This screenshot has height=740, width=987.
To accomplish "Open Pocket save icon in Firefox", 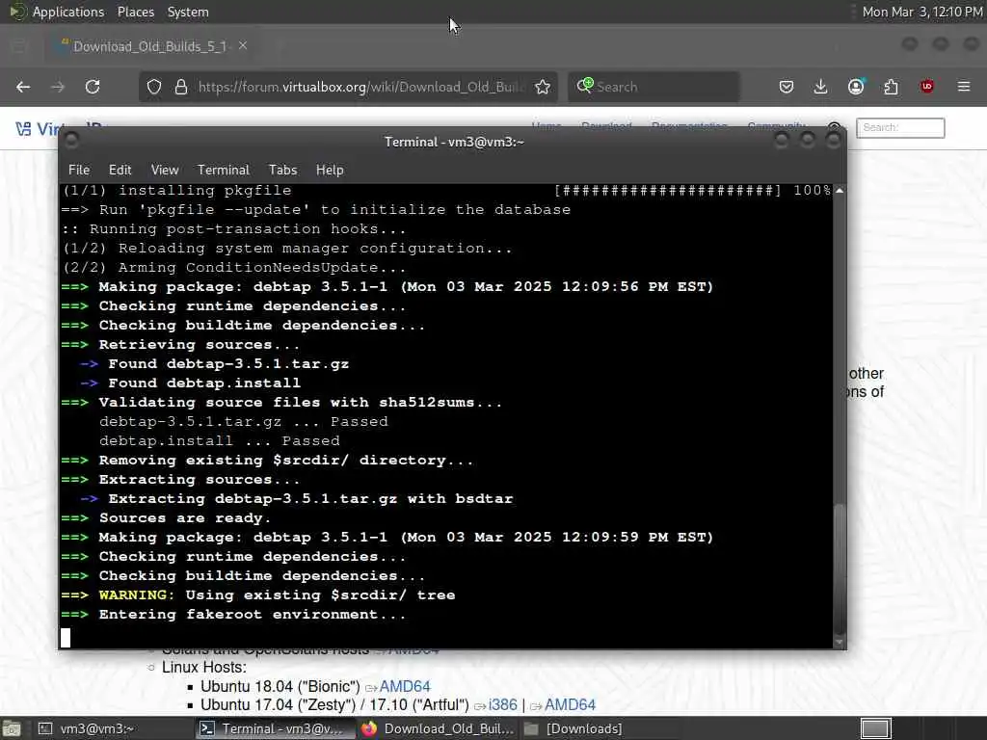I will point(787,87).
